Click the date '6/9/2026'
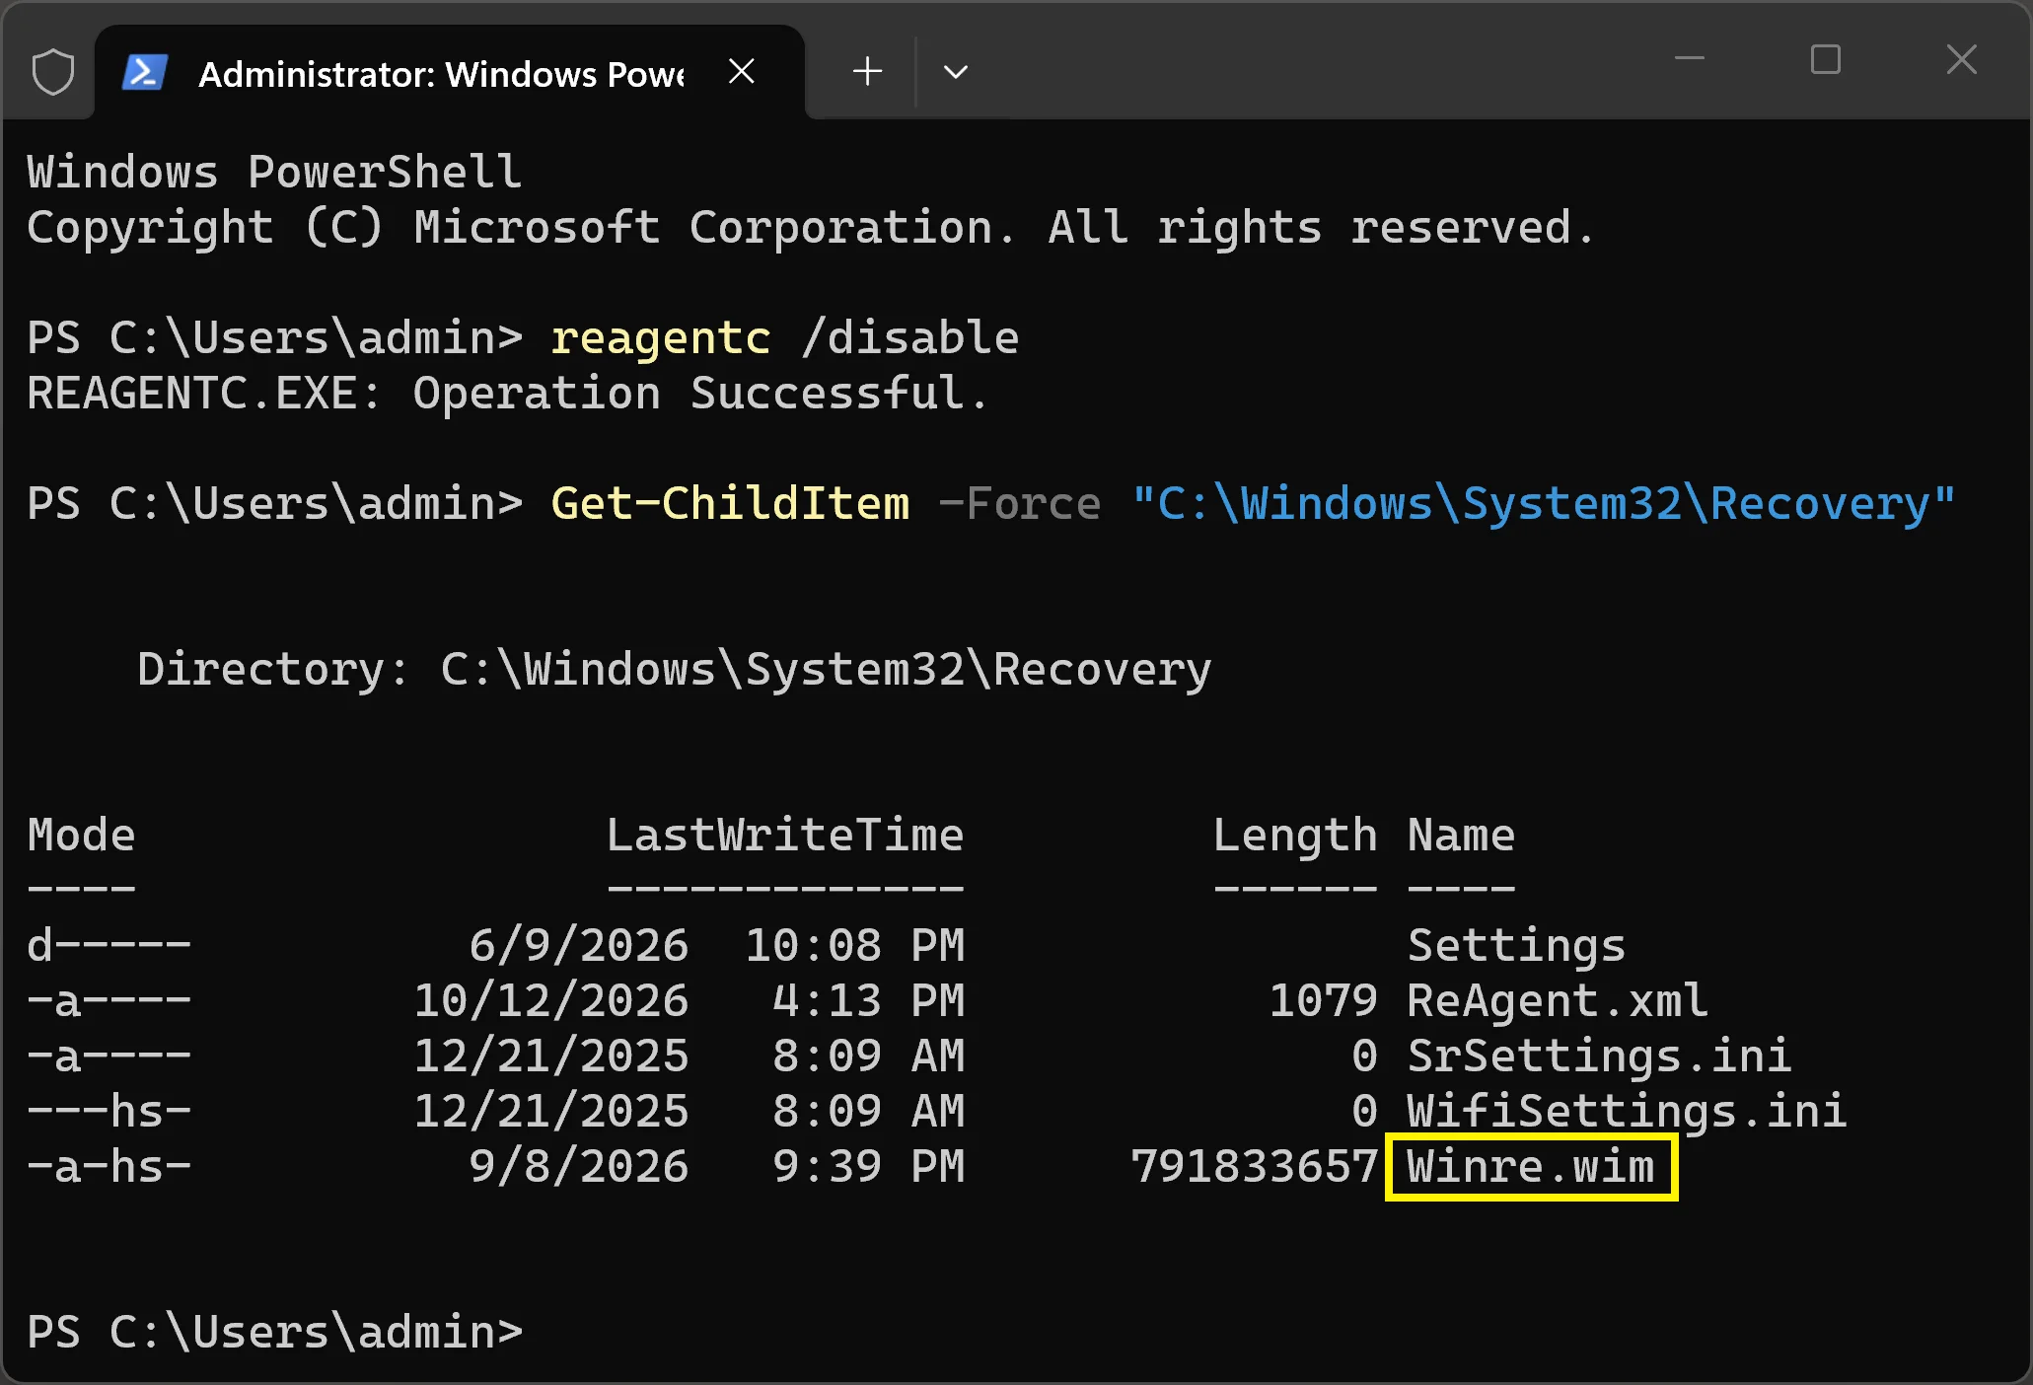Screen dimensions: 2033x1385 point(578,946)
